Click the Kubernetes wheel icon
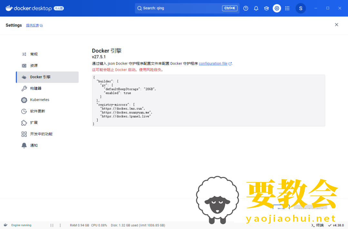348x229 pixels. (24, 100)
